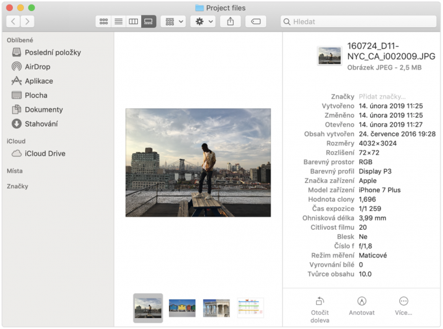Select the spreadsheet document thumbnail
443x329 pixels.
[250, 308]
